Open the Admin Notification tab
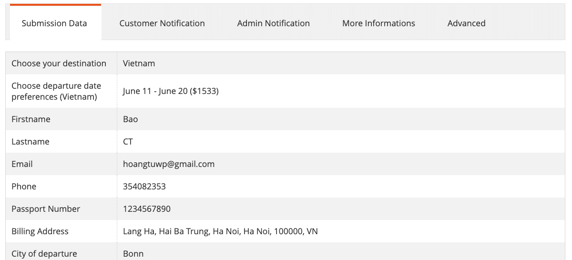572x260 pixels. (274, 23)
